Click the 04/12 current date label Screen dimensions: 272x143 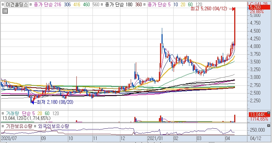coord(255,138)
